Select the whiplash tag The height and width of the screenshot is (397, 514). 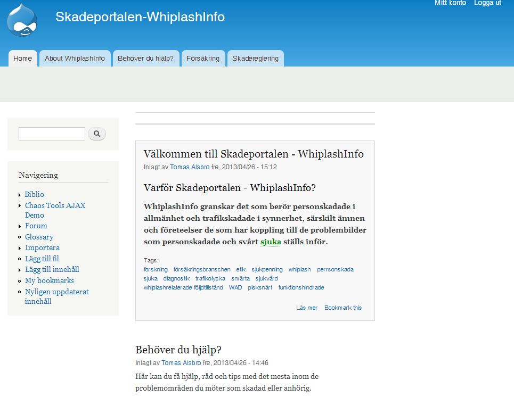(x=299, y=269)
